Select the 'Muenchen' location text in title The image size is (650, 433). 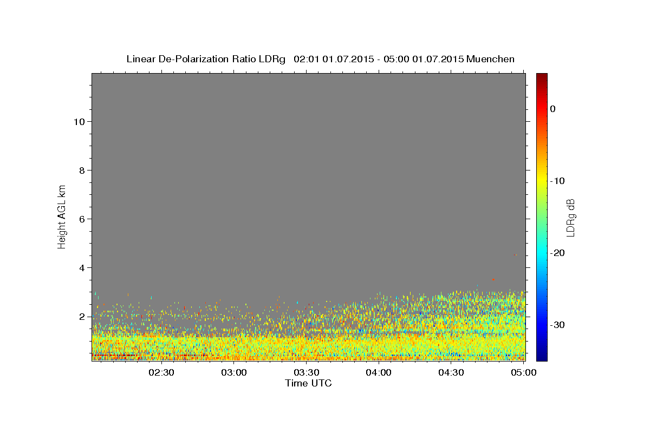click(490, 59)
